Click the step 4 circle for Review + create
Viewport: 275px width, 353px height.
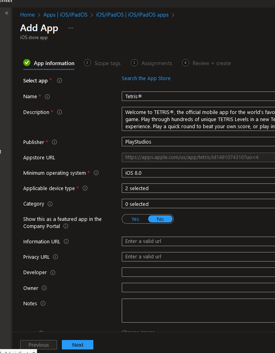tap(186, 63)
